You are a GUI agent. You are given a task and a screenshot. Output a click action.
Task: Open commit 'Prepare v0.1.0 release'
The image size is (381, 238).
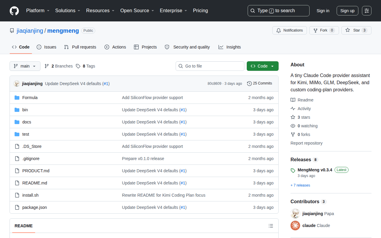click(x=143, y=159)
